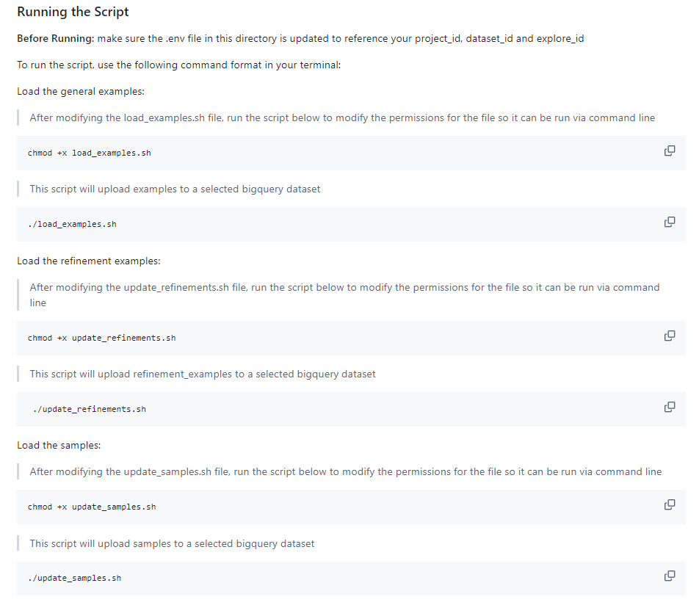The image size is (699, 605).
Task: Copy the ./update_samples.sh command
Action: (669, 576)
